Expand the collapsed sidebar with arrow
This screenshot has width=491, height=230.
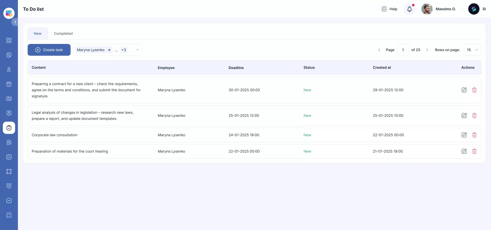15,22
